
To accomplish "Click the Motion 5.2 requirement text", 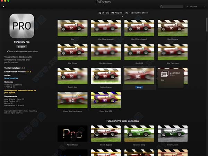I will click(9, 103).
